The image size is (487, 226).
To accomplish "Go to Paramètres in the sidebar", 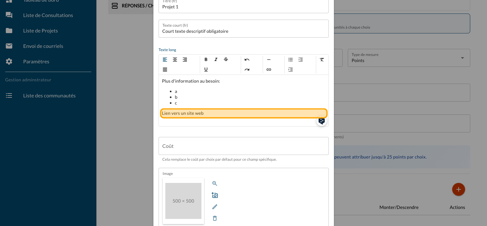I will [x=36, y=61].
